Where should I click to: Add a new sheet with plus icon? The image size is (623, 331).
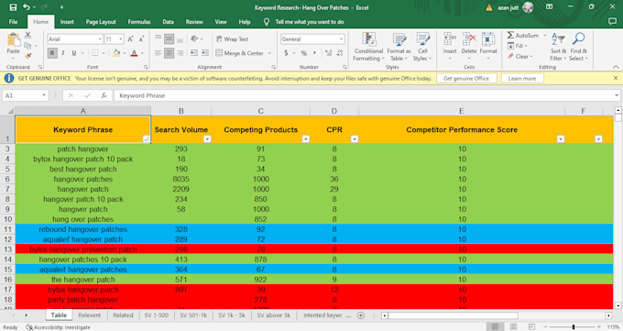360,315
